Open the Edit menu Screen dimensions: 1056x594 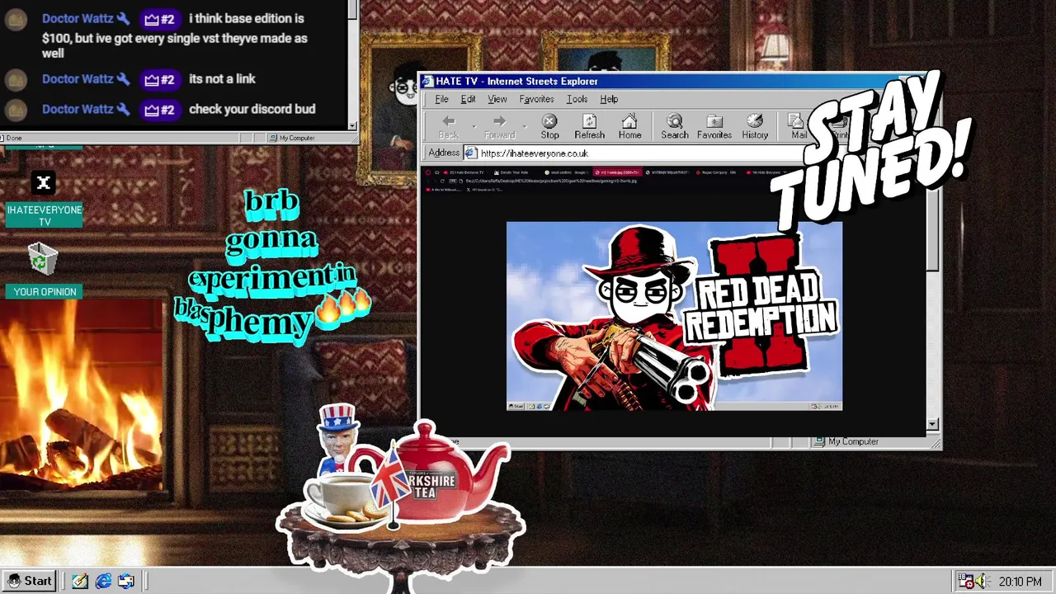(468, 99)
